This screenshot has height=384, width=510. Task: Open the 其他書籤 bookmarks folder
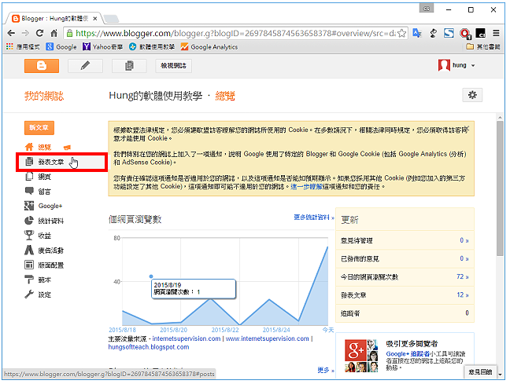pos(483,47)
